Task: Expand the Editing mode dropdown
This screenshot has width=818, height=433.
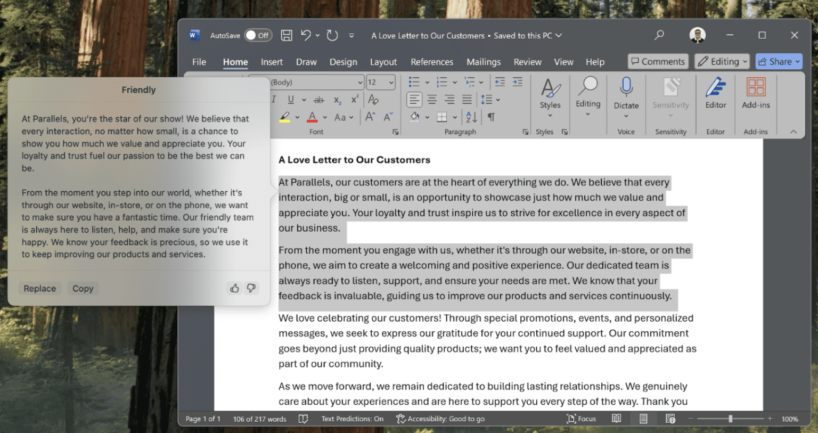Action: point(723,62)
